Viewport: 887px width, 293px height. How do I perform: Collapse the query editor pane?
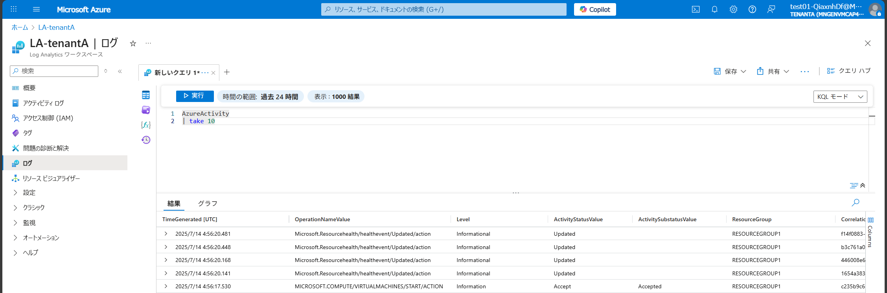coord(863,186)
